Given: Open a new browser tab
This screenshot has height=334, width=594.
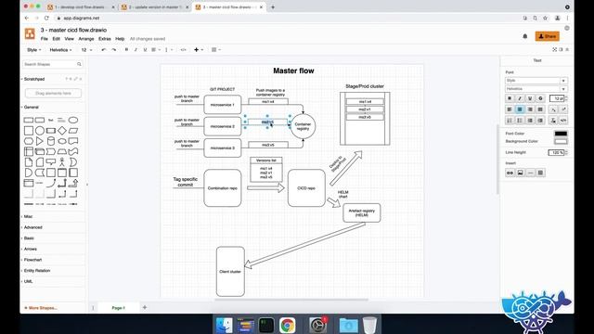Looking at the screenshot, I should pyautogui.click(x=273, y=7).
